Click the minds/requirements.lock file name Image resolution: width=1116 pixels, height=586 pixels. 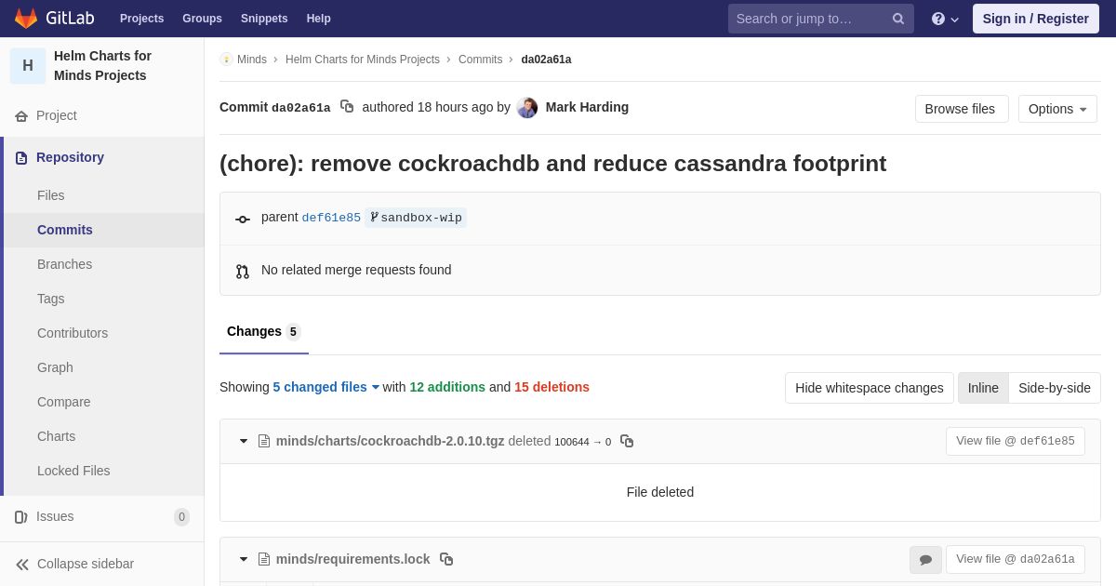tap(352, 559)
